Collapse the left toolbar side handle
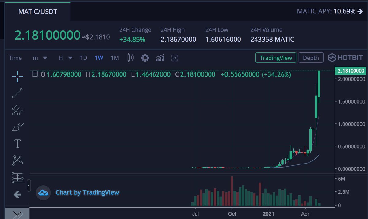This screenshot has height=219, width=368. (29, 185)
